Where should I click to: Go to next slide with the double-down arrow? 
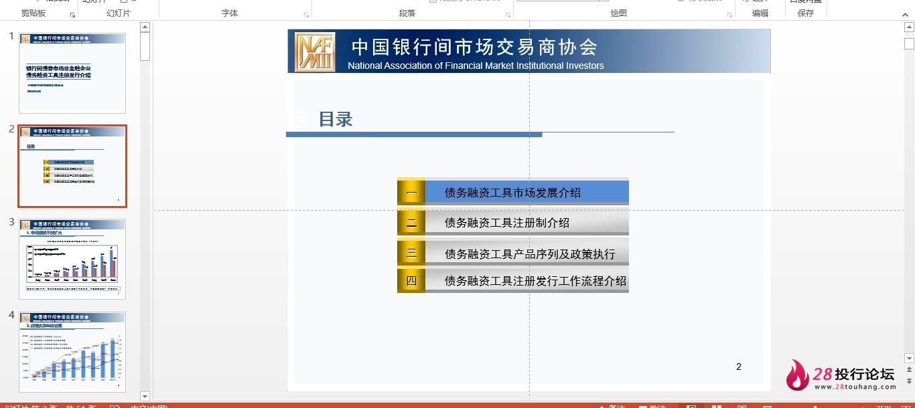[909, 381]
